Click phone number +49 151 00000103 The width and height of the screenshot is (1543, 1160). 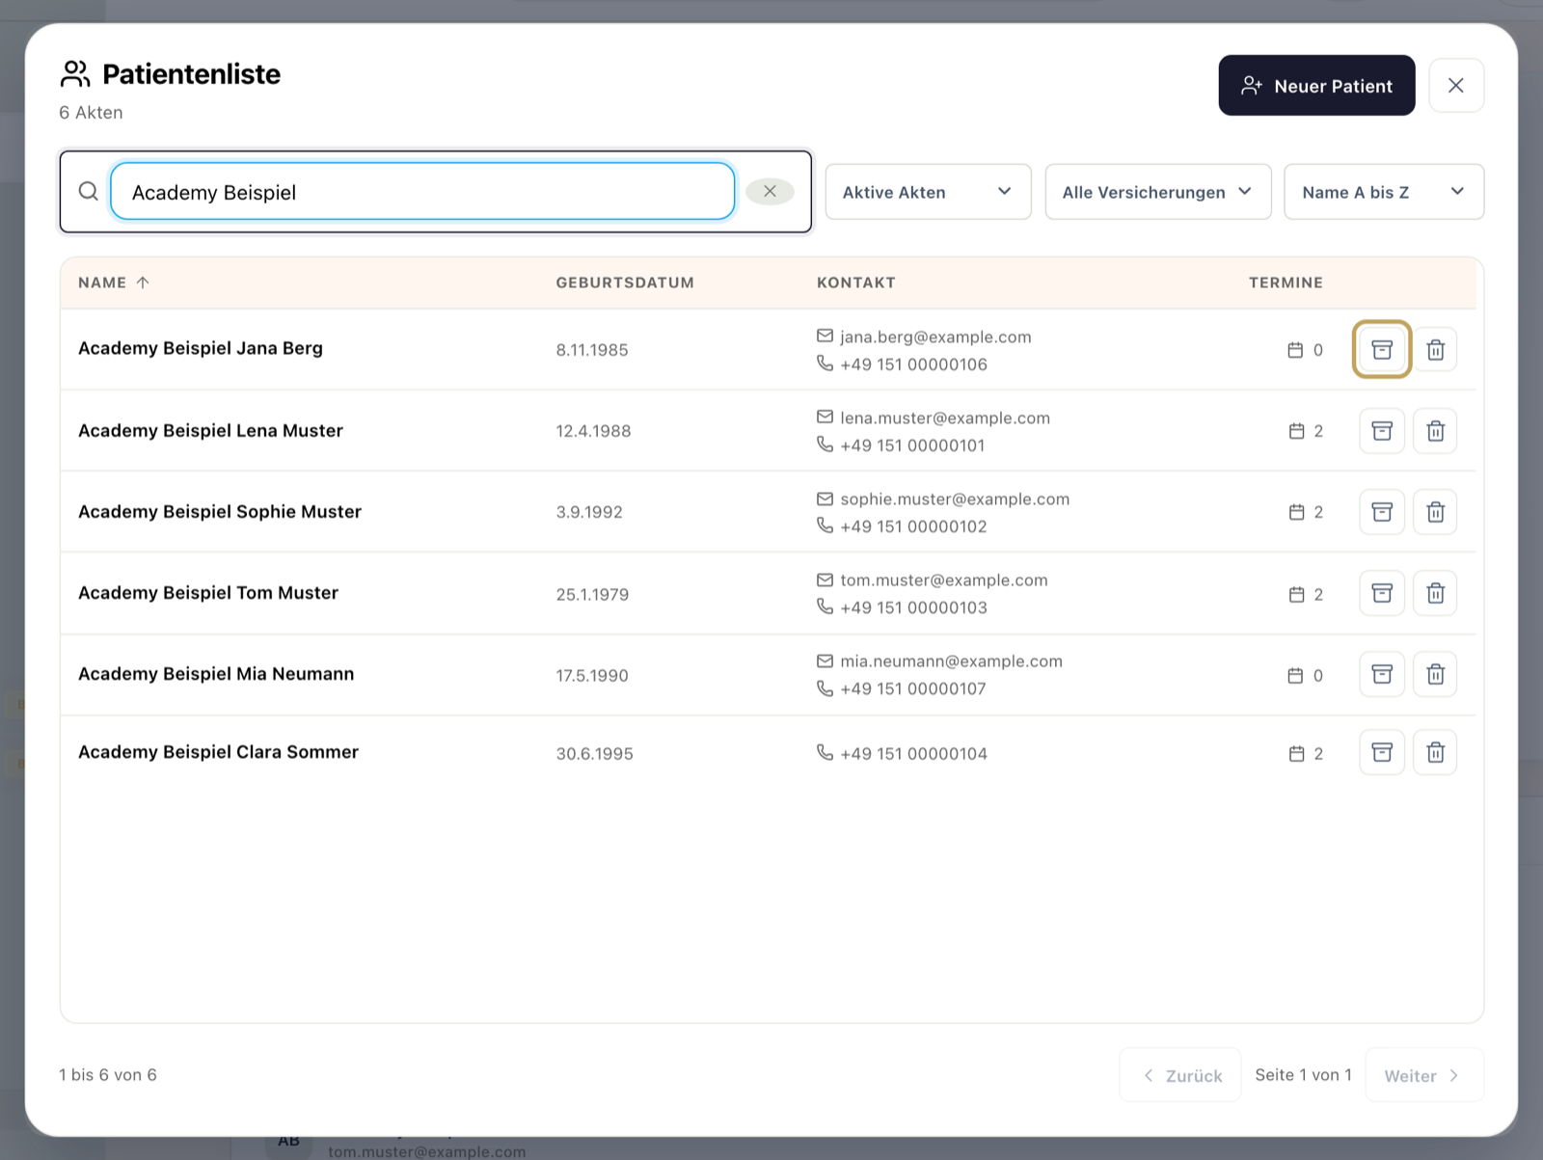(x=913, y=607)
